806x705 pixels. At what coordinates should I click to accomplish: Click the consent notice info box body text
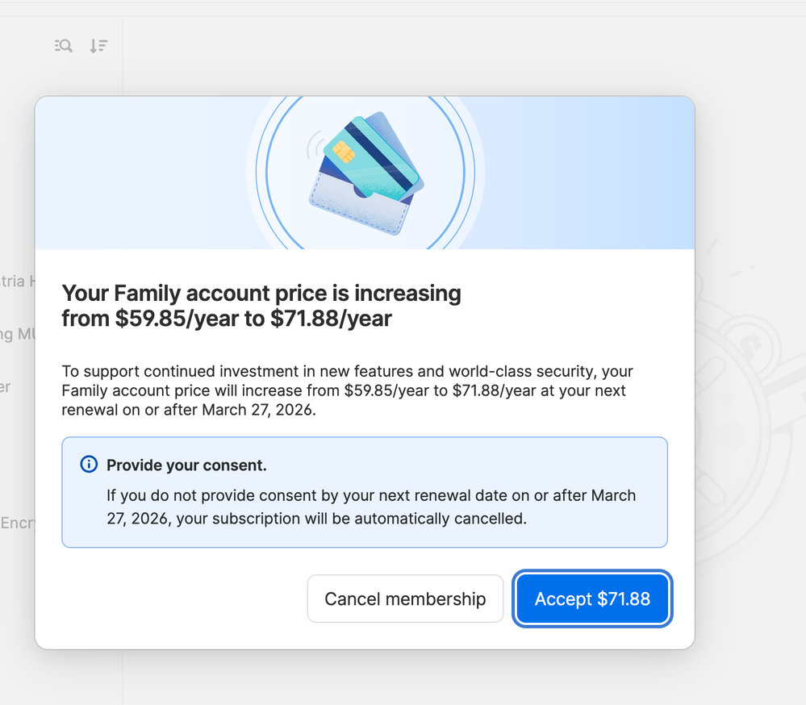[371, 507]
